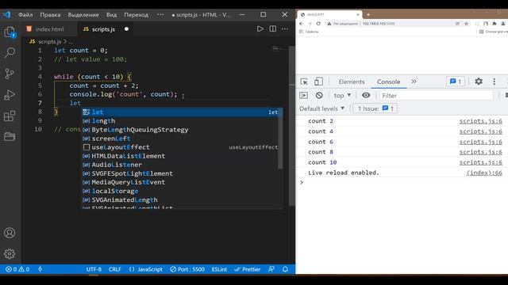Click the console Filter input field
The image size is (508, 285).
pyautogui.click(x=436, y=96)
